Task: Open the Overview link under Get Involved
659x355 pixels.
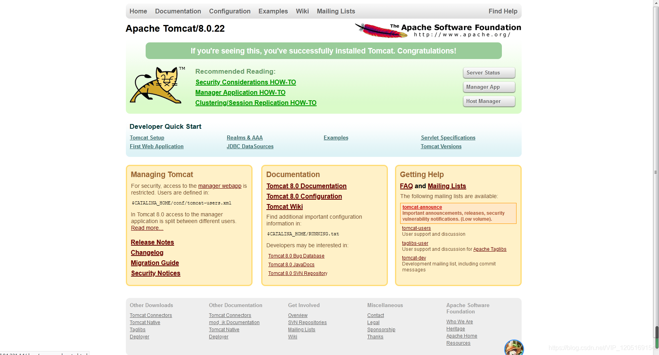Action: (298, 315)
